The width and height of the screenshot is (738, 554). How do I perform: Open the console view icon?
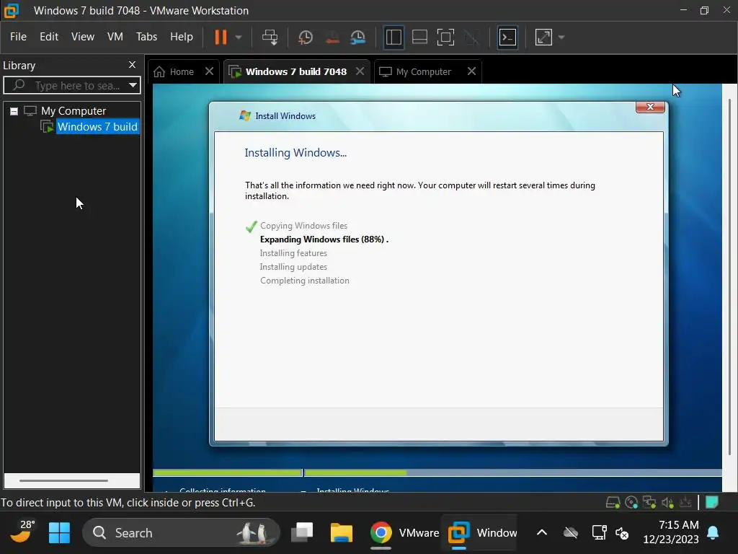507,38
